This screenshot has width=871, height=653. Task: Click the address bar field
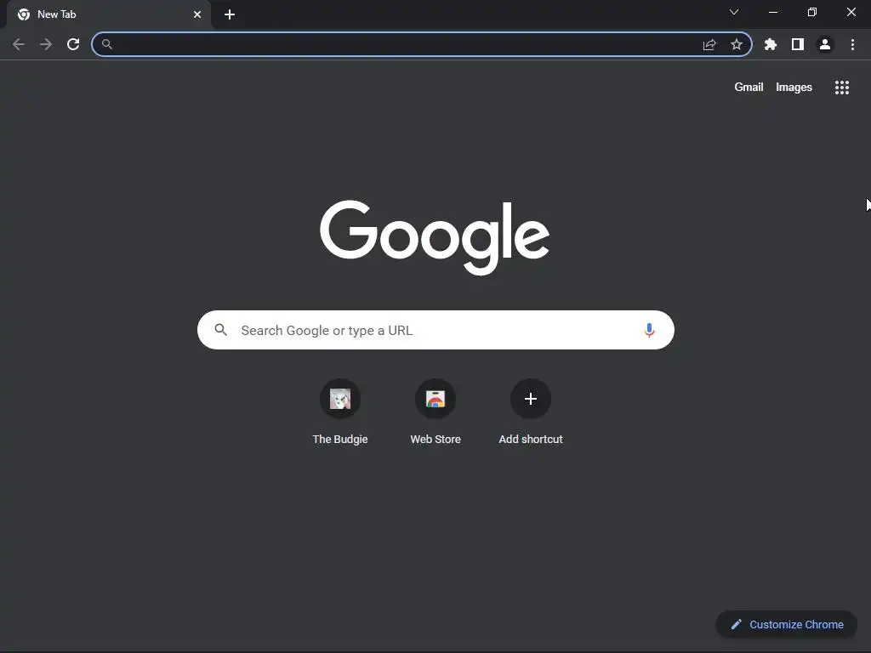pos(422,44)
